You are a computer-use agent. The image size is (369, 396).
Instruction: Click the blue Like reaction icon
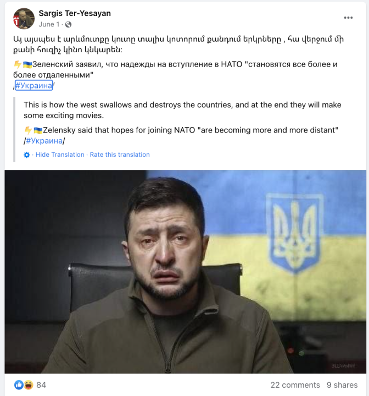[x=19, y=385]
